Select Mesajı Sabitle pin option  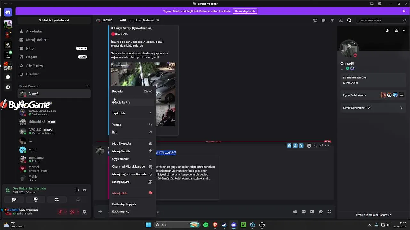pos(132,151)
